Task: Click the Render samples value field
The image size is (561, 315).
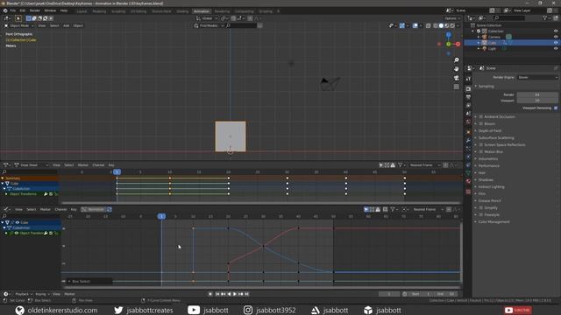Action: tap(537, 94)
